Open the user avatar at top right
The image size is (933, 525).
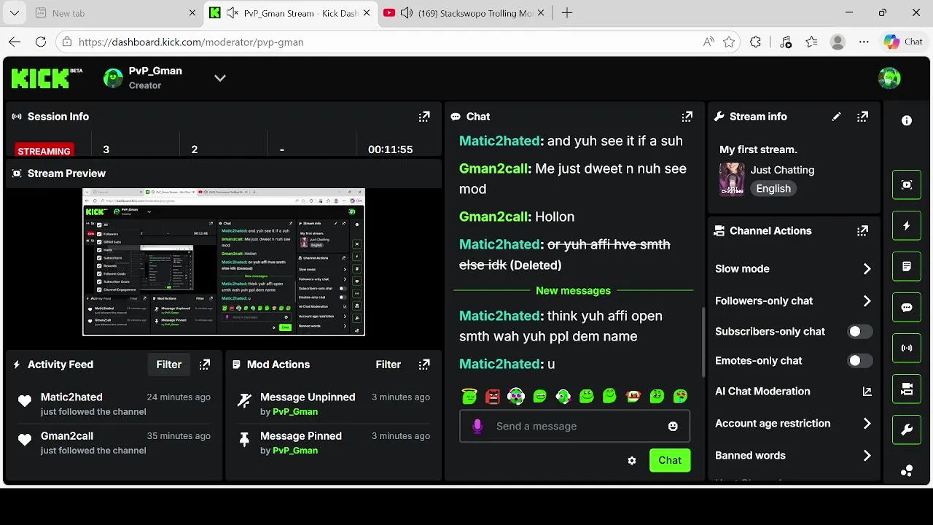[x=889, y=78]
